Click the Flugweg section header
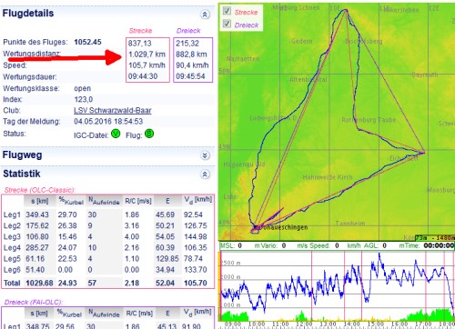 tap(22, 155)
